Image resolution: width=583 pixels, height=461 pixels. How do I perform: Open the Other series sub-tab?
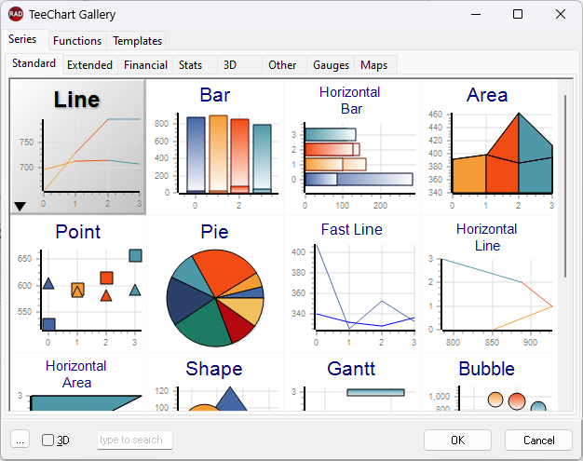(x=282, y=65)
